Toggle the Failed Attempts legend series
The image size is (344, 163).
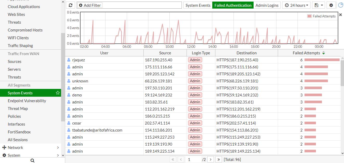[x=321, y=16]
